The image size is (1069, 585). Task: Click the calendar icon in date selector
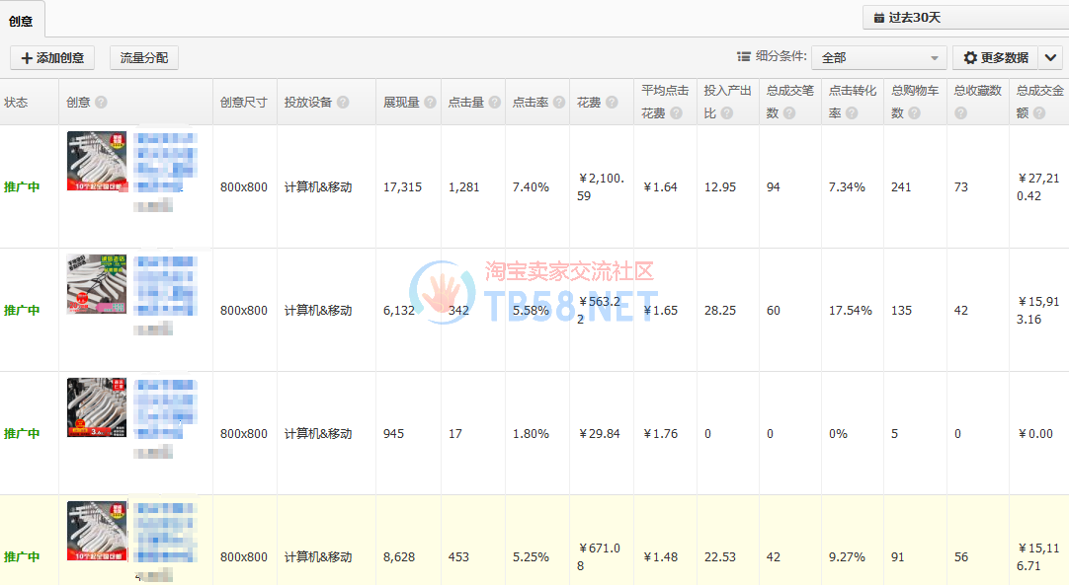(879, 18)
